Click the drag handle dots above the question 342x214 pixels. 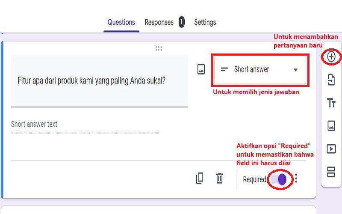159,48
